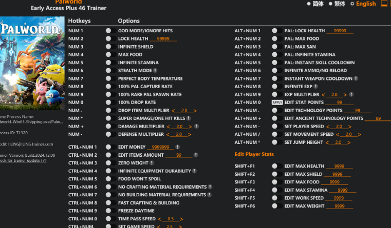Edit Pal: Lock Health value field
Screen dimensions: 391x228
[340, 31]
